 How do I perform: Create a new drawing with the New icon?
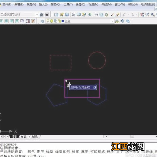coord(56,15)
